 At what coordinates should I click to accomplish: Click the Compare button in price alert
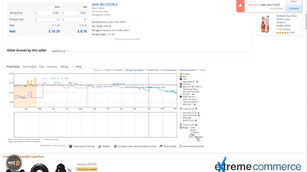[294, 9]
